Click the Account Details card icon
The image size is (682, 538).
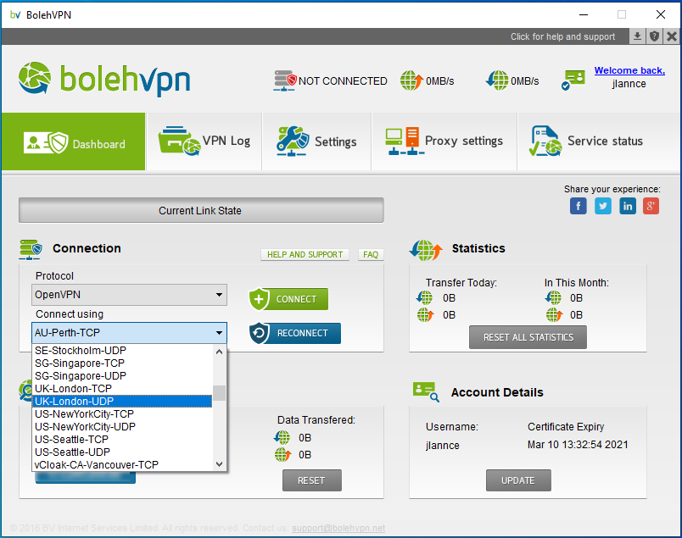tap(426, 392)
